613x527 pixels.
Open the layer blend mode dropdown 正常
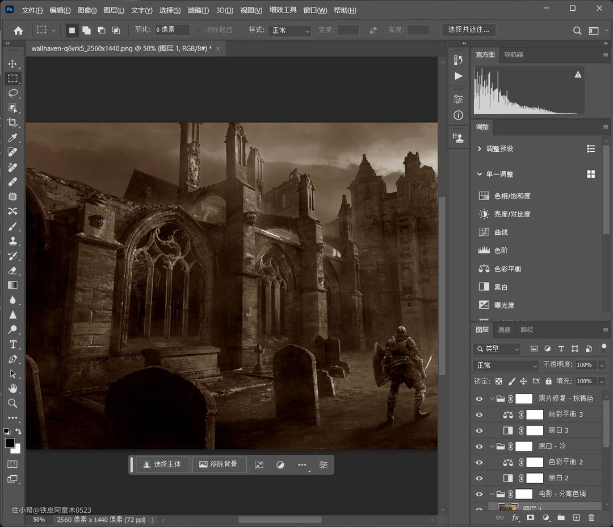[506, 366]
